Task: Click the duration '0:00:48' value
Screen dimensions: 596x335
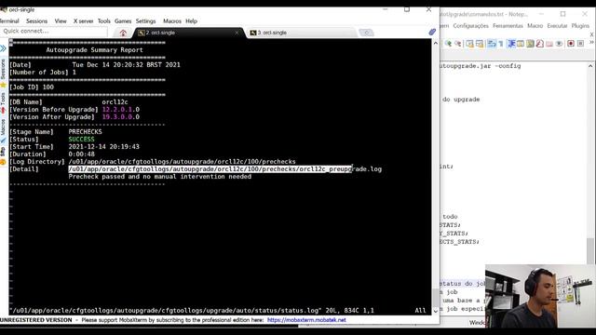Action: [x=81, y=154]
